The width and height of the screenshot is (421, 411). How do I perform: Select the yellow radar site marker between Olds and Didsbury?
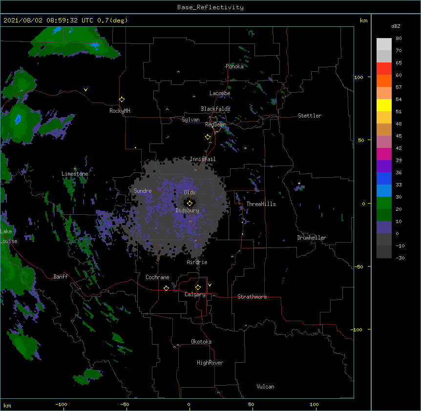point(189,204)
